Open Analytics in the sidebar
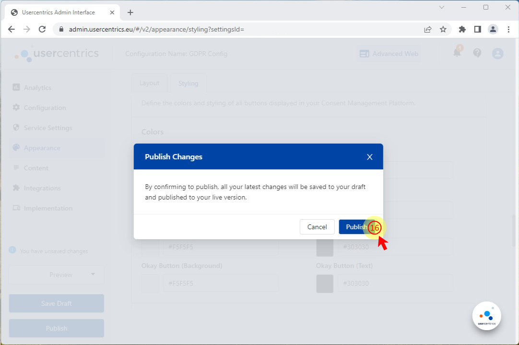This screenshot has height=345, width=519. pyautogui.click(x=37, y=88)
